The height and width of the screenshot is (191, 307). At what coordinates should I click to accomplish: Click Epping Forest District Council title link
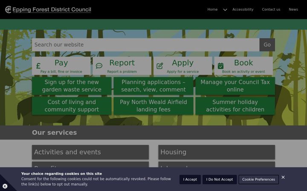click(x=52, y=9)
